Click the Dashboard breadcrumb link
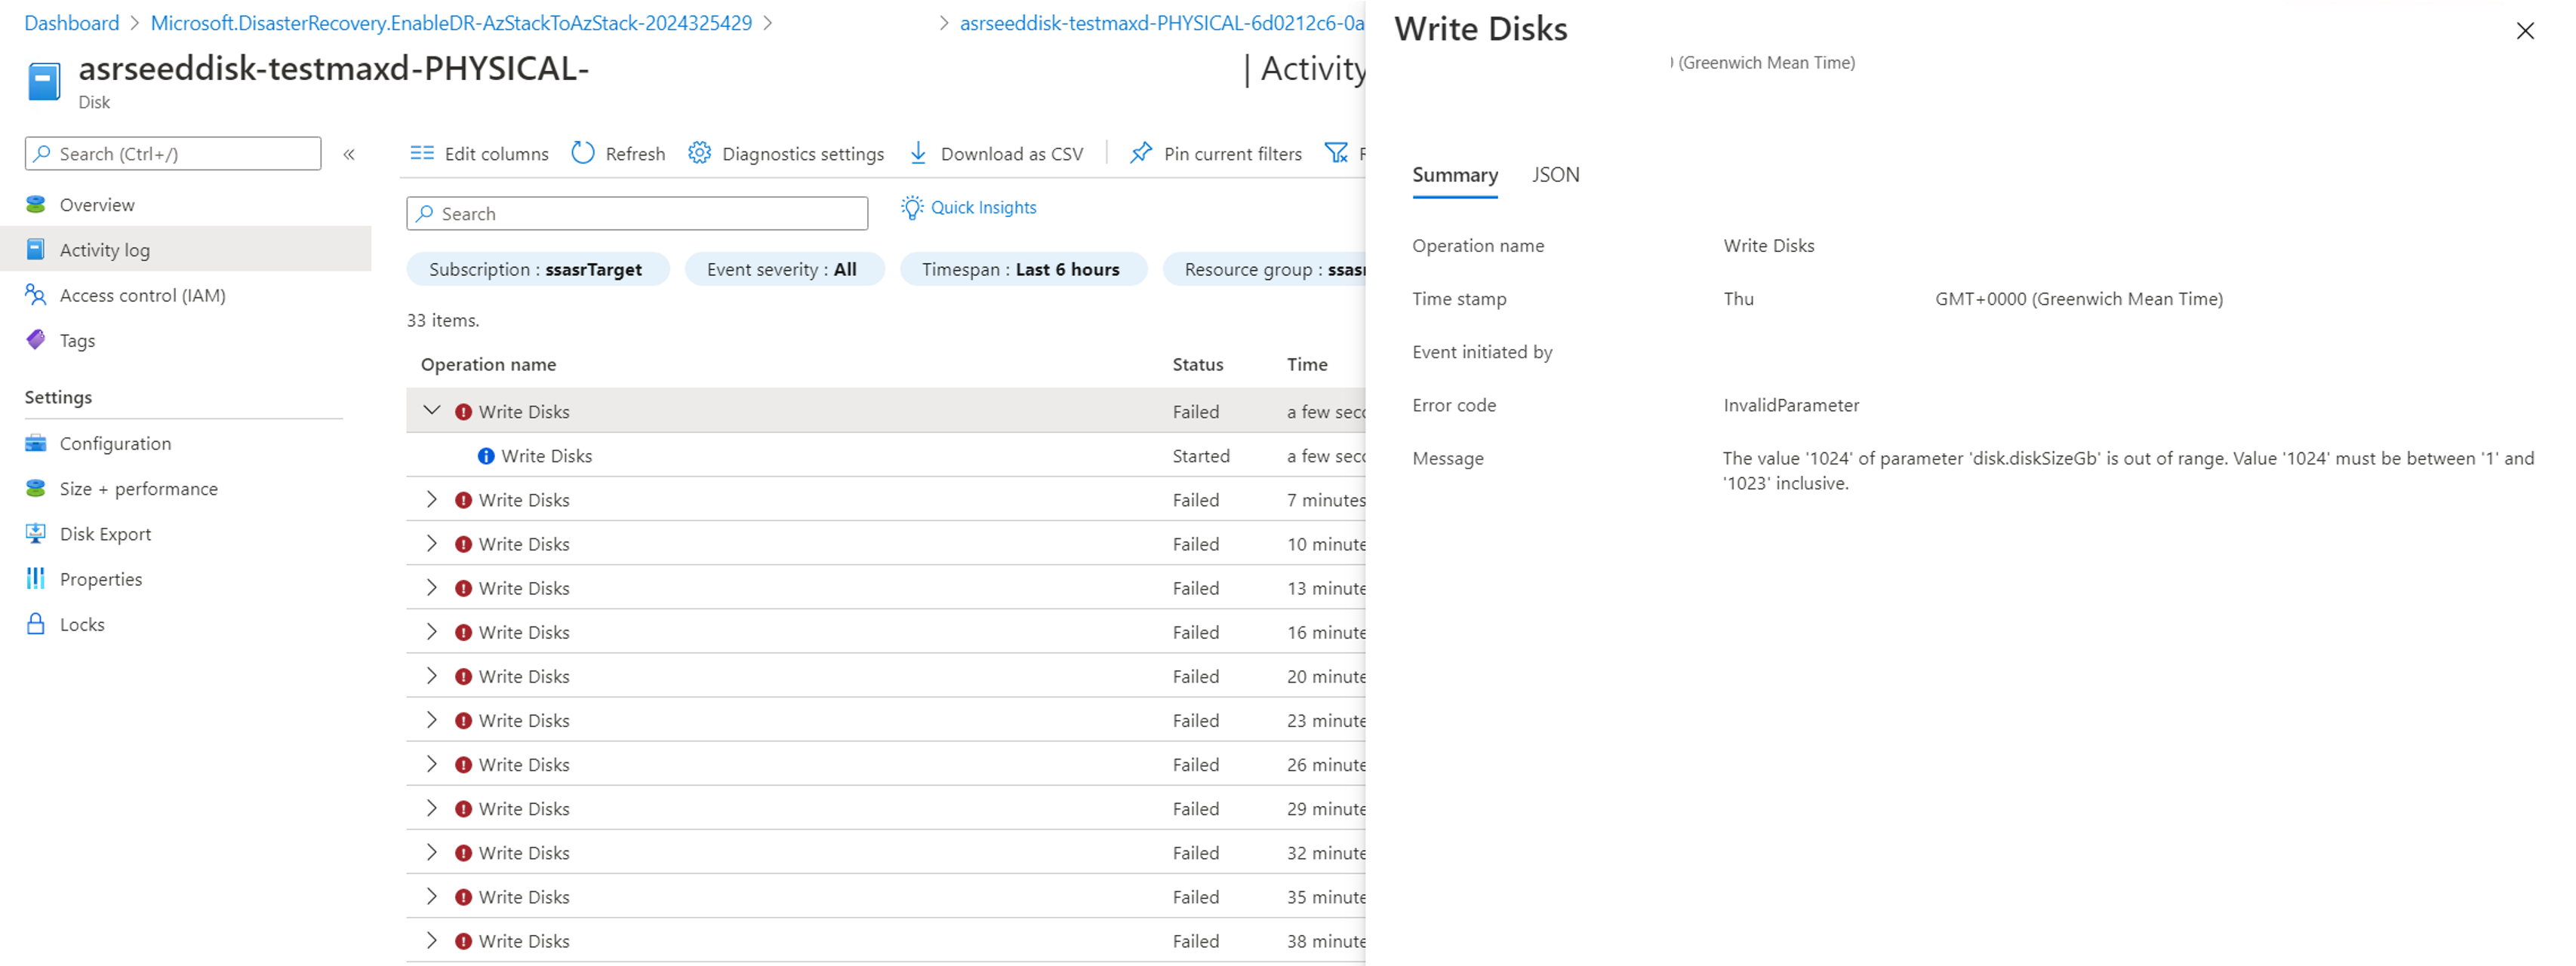The width and height of the screenshot is (2576, 966). click(71, 23)
